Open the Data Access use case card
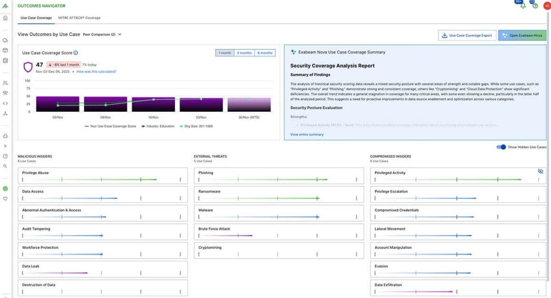The height and width of the screenshot is (298, 551). 102,194
